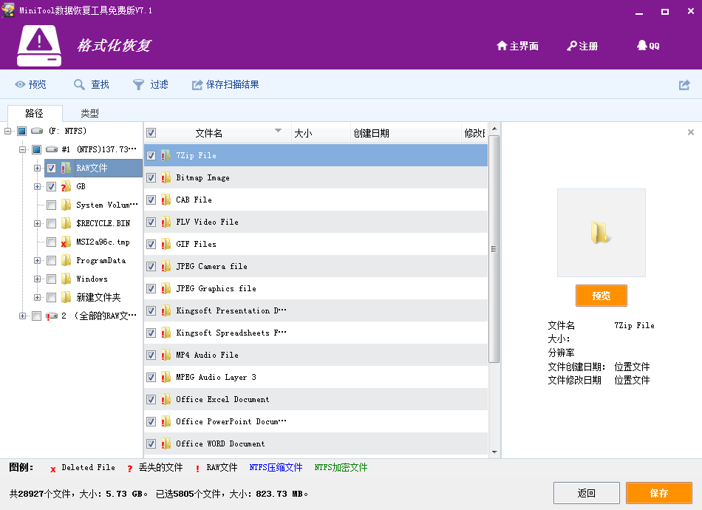
Task: Click the warning disk logo in header
Action: click(x=39, y=46)
